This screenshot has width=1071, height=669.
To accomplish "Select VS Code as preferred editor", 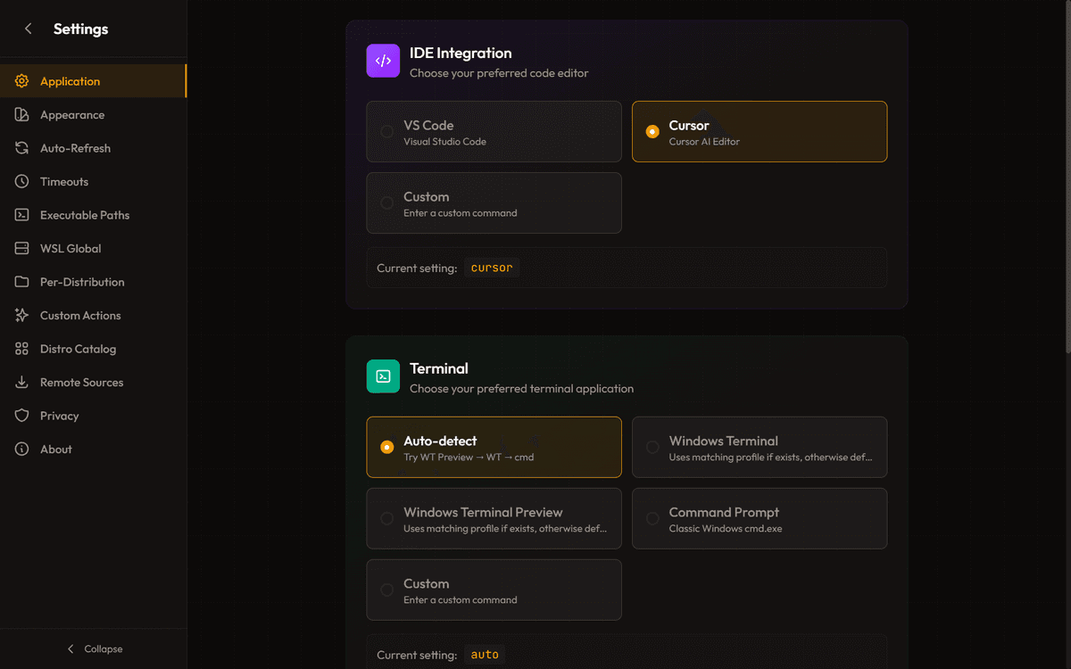I will pos(494,131).
